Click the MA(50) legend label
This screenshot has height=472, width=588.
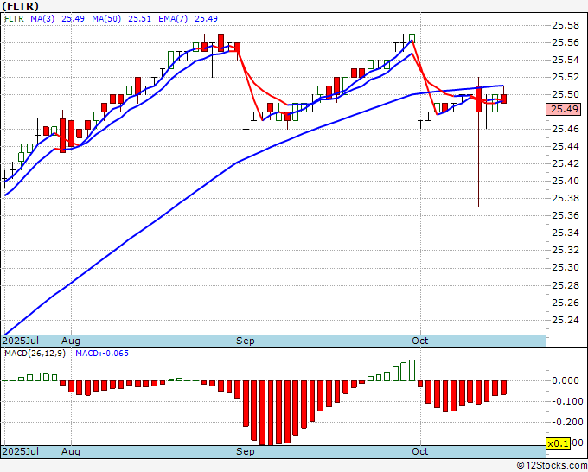(106, 19)
